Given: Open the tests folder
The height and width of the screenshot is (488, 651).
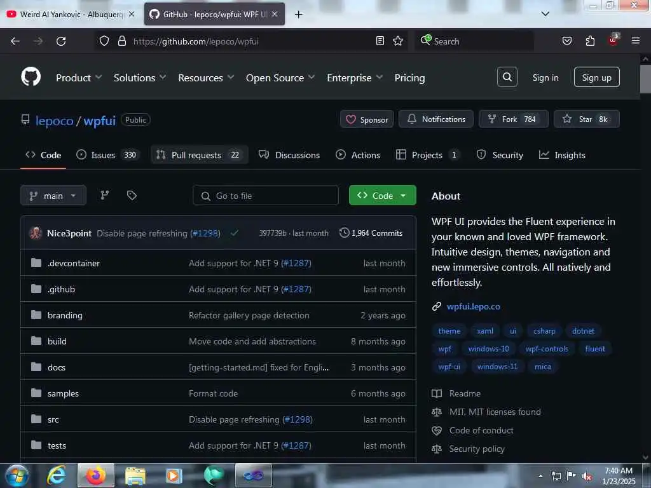Looking at the screenshot, I should pyautogui.click(x=57, y=445).
